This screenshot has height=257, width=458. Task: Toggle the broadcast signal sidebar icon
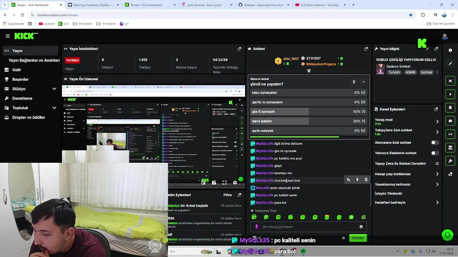tap(450, 134)
